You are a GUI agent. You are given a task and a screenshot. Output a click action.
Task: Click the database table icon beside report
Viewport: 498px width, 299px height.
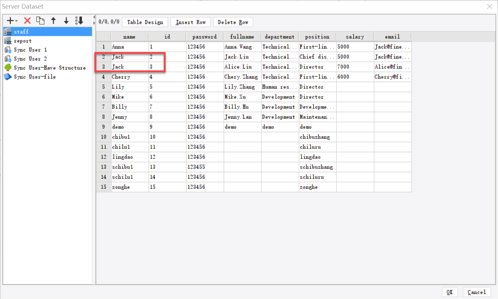(7, 41)
